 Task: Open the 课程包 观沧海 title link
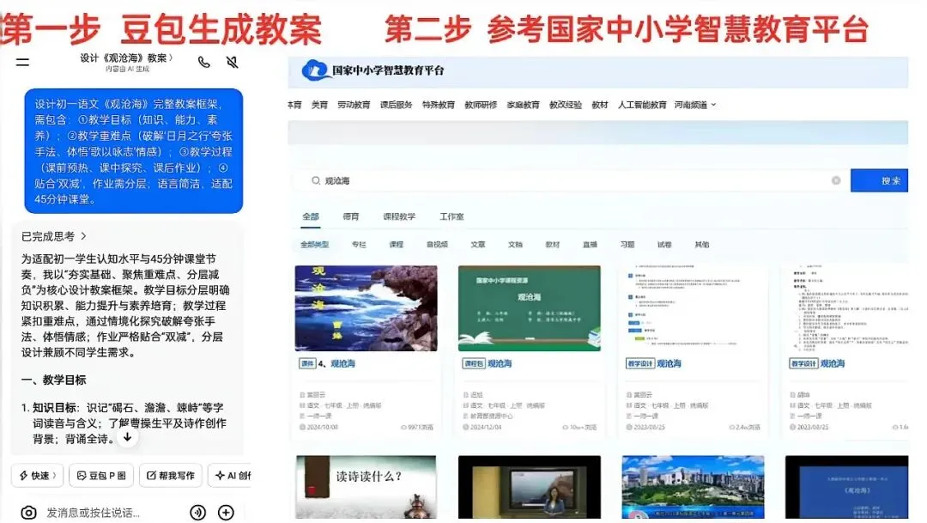tap(488, 364)
